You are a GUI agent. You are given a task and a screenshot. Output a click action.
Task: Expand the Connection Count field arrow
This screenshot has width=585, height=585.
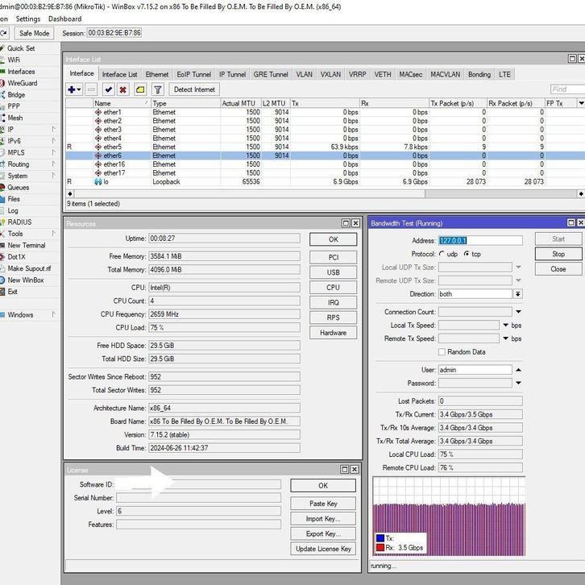519,312
